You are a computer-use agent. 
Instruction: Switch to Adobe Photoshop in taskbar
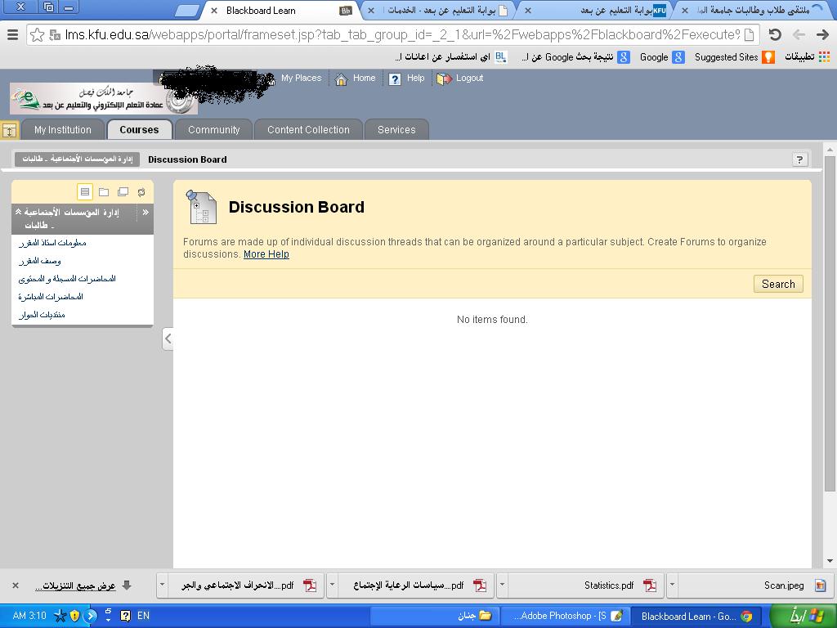[565, 617]
